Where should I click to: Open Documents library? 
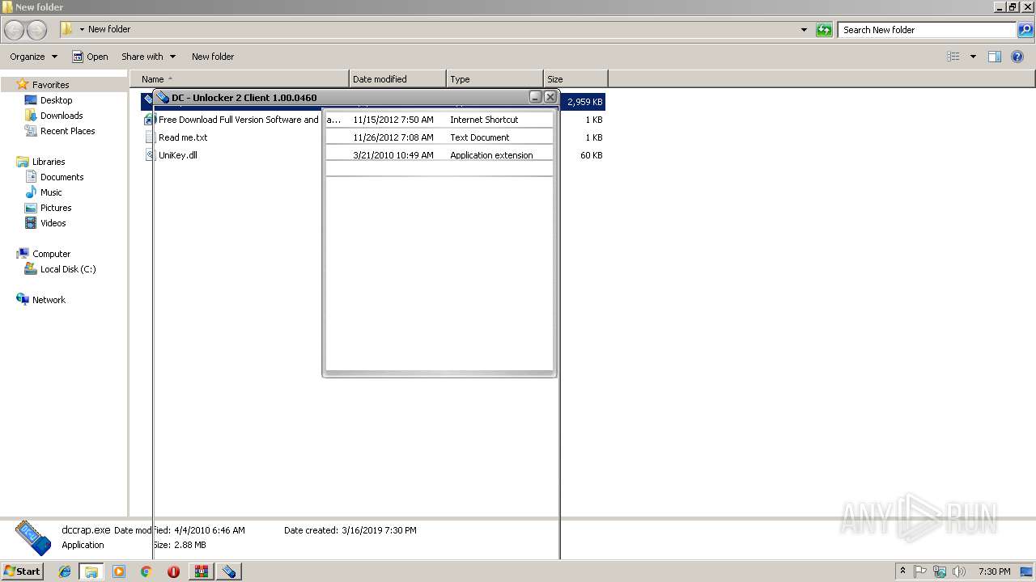coord(62,177)
